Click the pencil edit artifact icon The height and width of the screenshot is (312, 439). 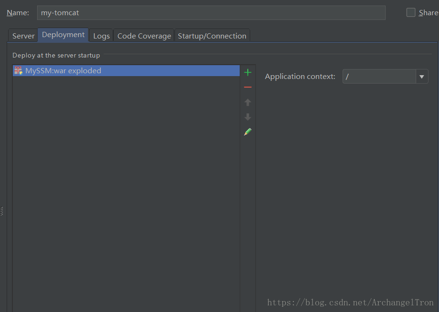coord(247,132)
